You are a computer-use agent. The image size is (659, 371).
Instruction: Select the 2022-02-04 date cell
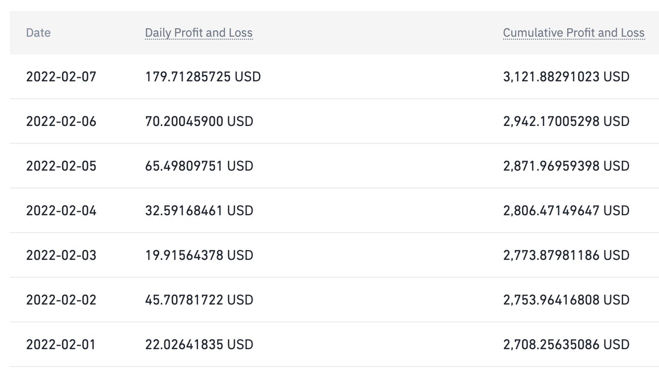(61, 211)
